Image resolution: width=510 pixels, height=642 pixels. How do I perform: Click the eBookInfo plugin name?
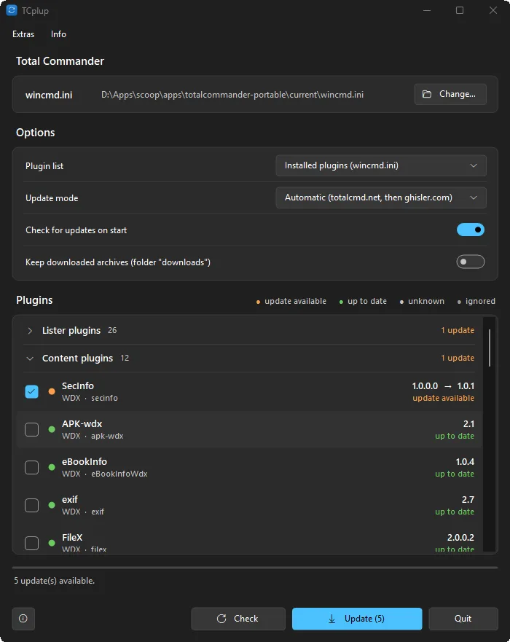(x=85, y=461)
